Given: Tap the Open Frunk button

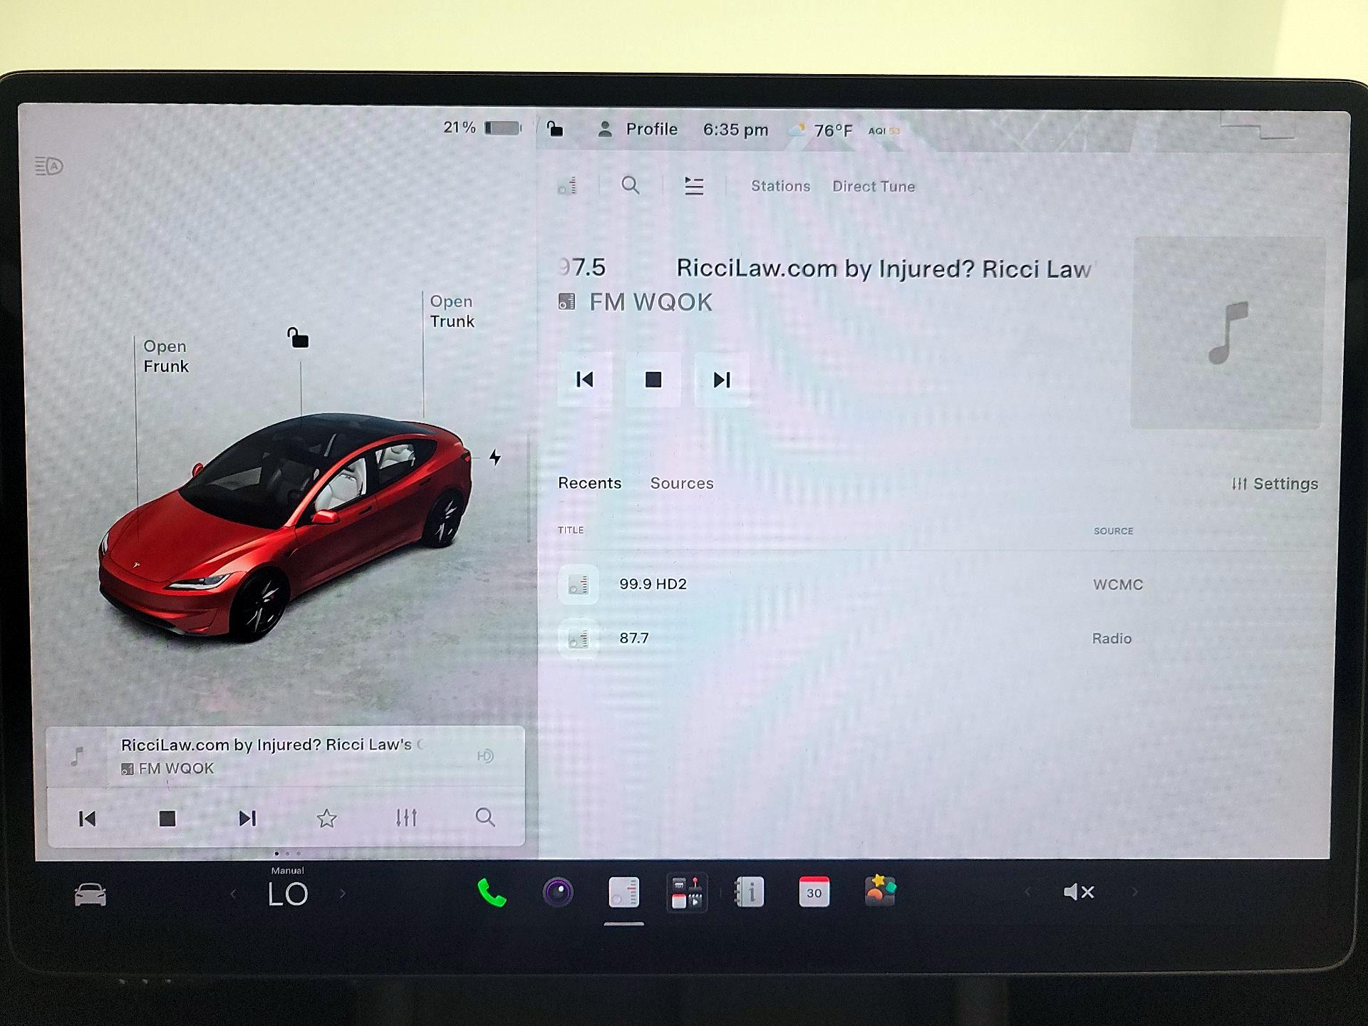Looking at the screenshot, I should click(165, 356).
